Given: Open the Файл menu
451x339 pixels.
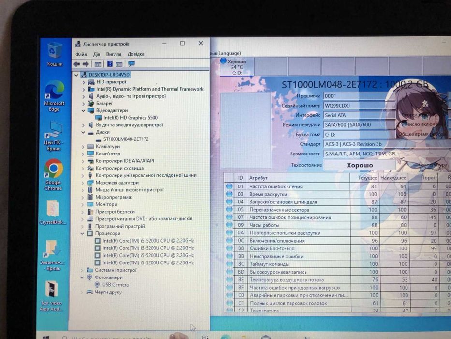Looking at the screenshot, I should [x=81, y=54].
